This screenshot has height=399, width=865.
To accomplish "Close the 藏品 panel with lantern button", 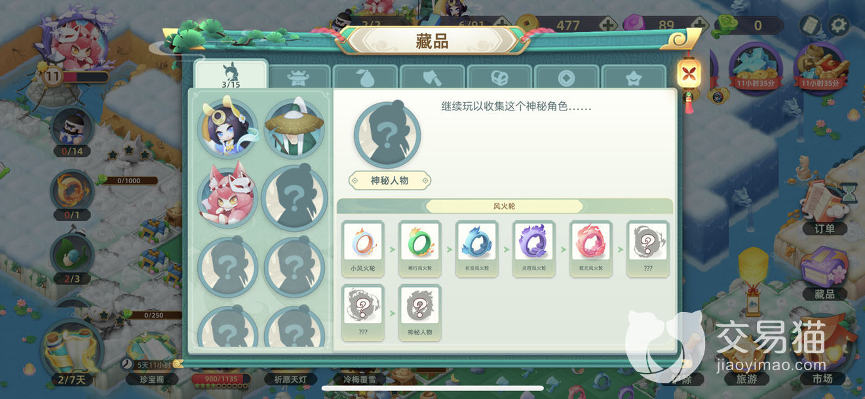I will coord(689,73).
